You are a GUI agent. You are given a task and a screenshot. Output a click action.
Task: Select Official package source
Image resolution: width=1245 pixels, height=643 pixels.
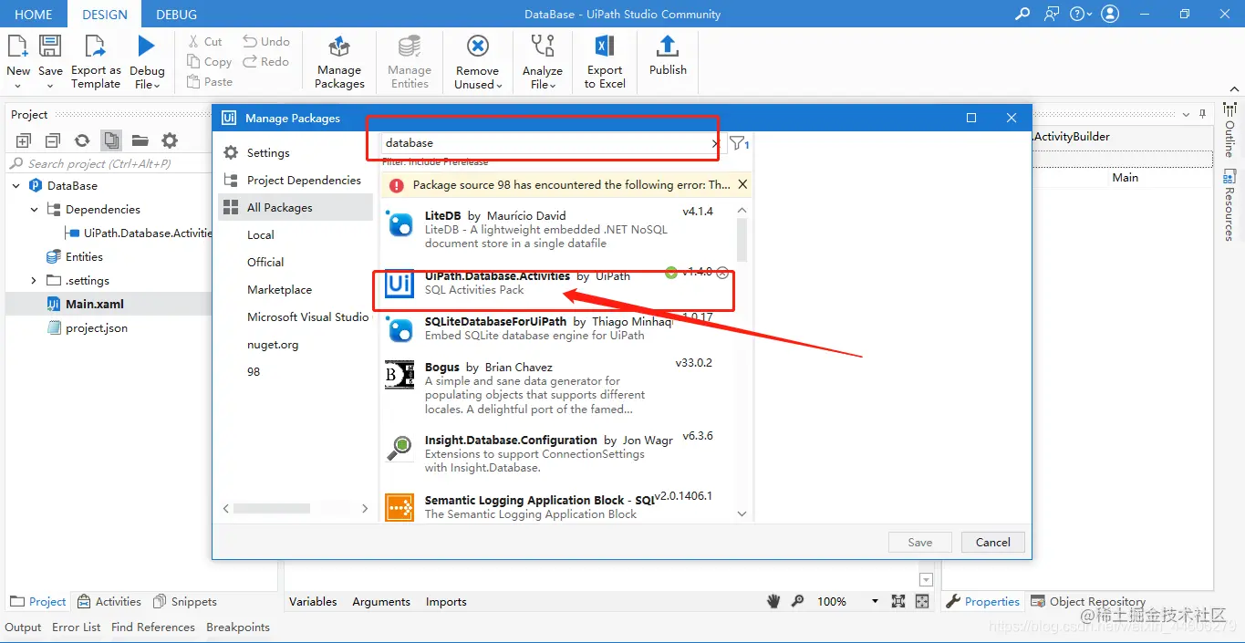tap(265, 262)
